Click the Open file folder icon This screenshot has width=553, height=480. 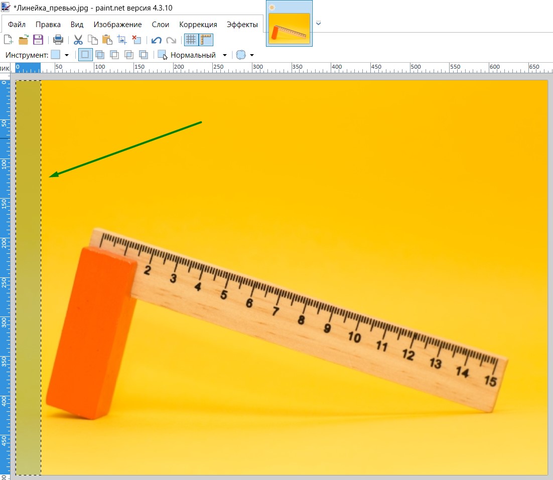[23, 40]
